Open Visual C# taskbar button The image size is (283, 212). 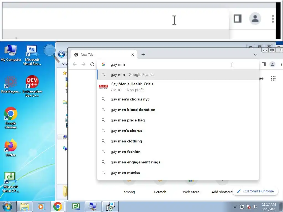point(76,206)
